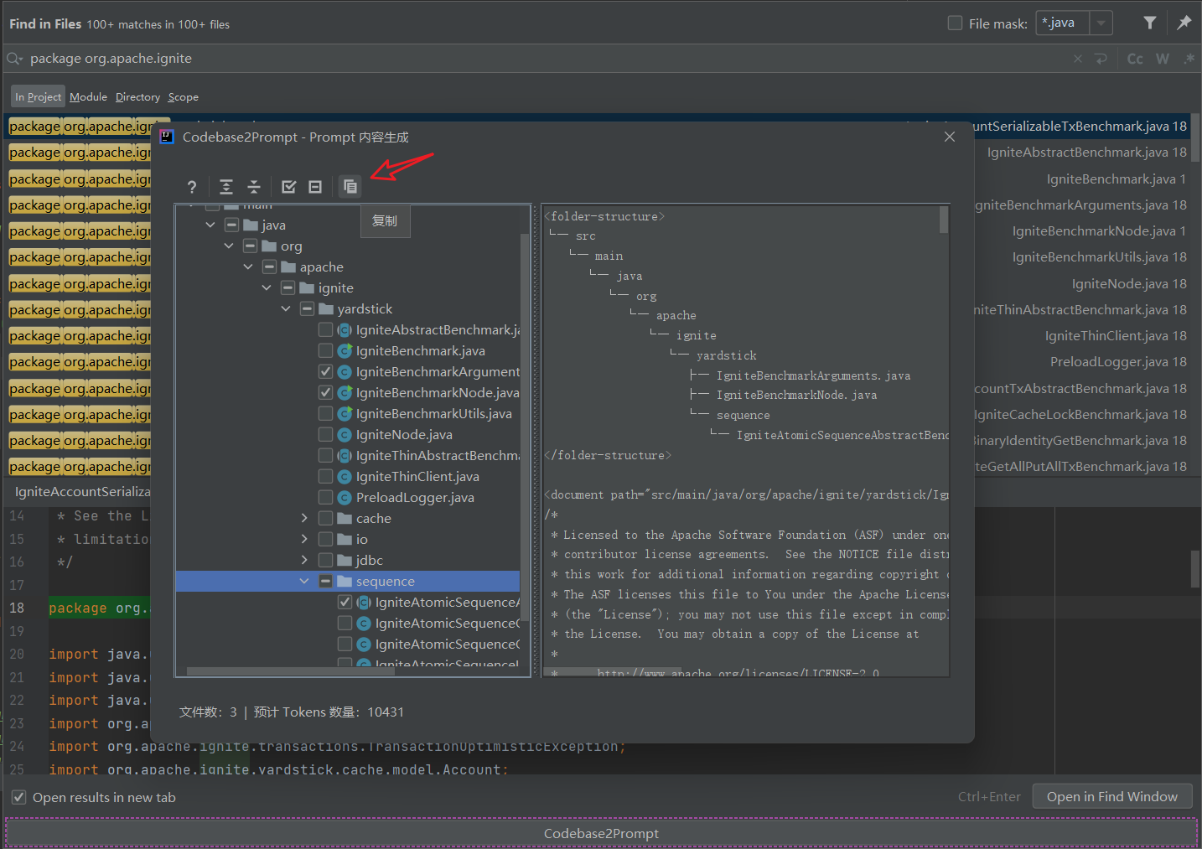Click the java folder icon

251,225
